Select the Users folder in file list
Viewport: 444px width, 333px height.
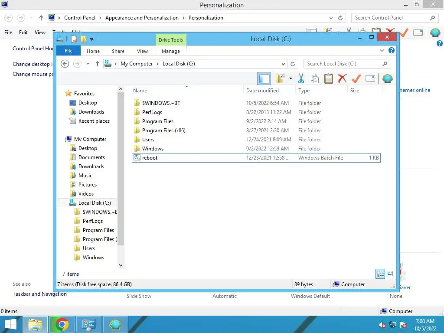coord(256,139)
